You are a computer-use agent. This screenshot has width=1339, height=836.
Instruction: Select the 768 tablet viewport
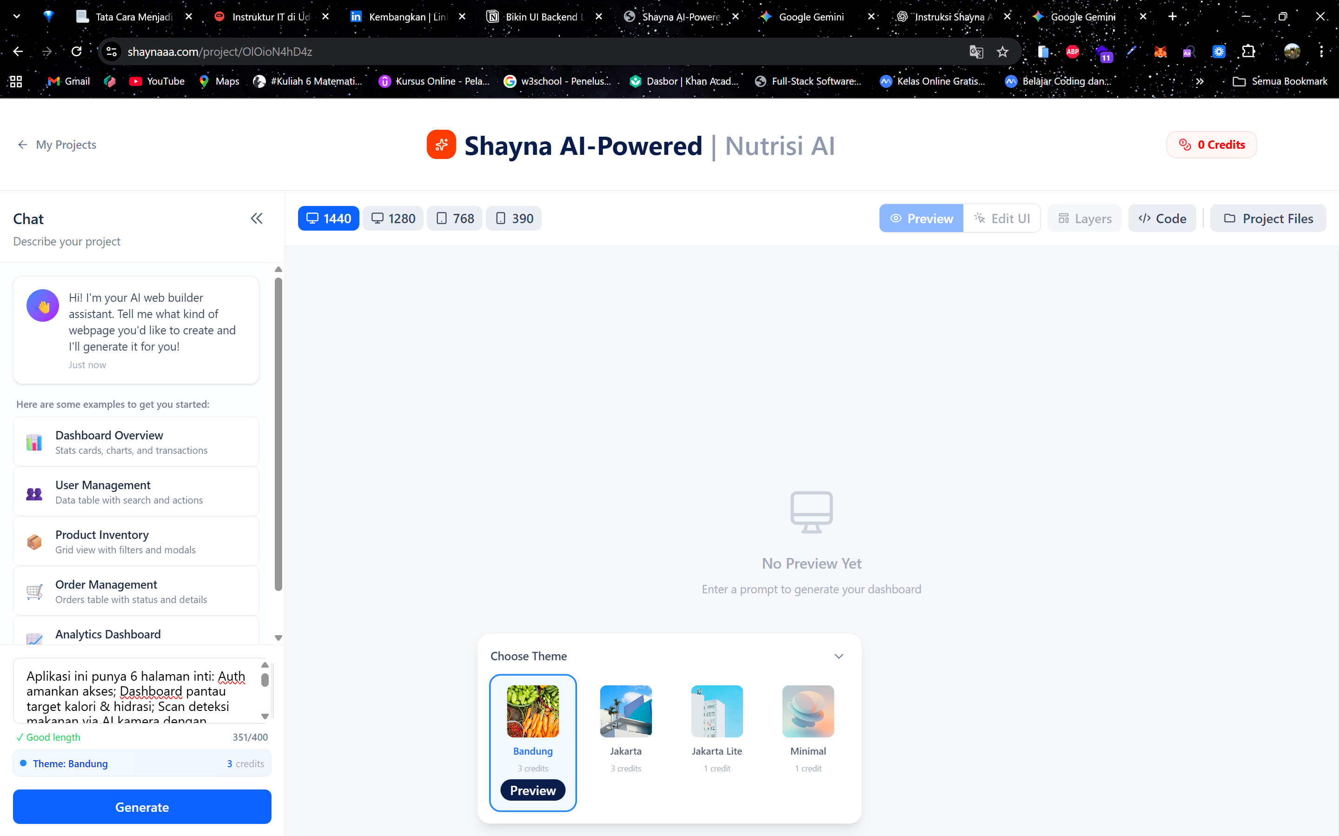454,218
